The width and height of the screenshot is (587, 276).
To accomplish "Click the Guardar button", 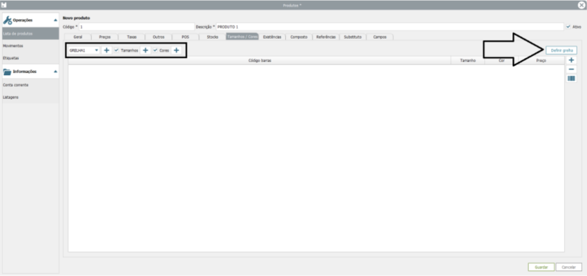I will (x=541, y=267).
